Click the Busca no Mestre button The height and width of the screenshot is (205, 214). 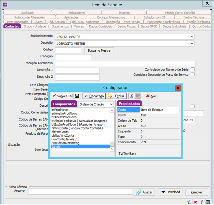[x=99, y=50]
